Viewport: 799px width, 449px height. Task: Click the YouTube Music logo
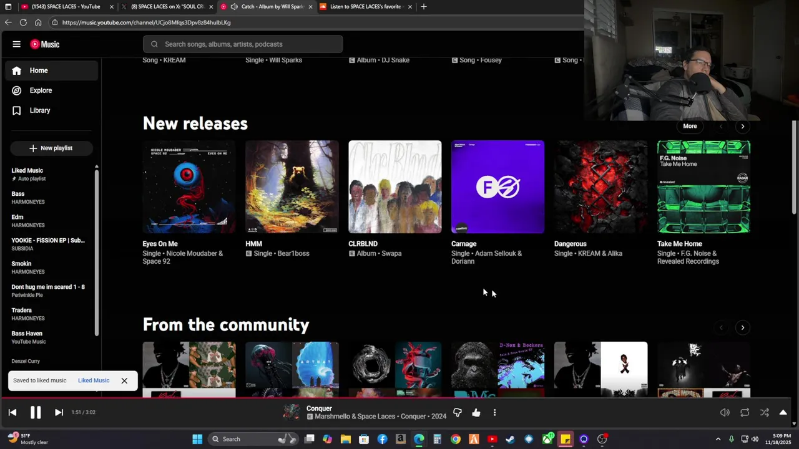pos(45,44)
